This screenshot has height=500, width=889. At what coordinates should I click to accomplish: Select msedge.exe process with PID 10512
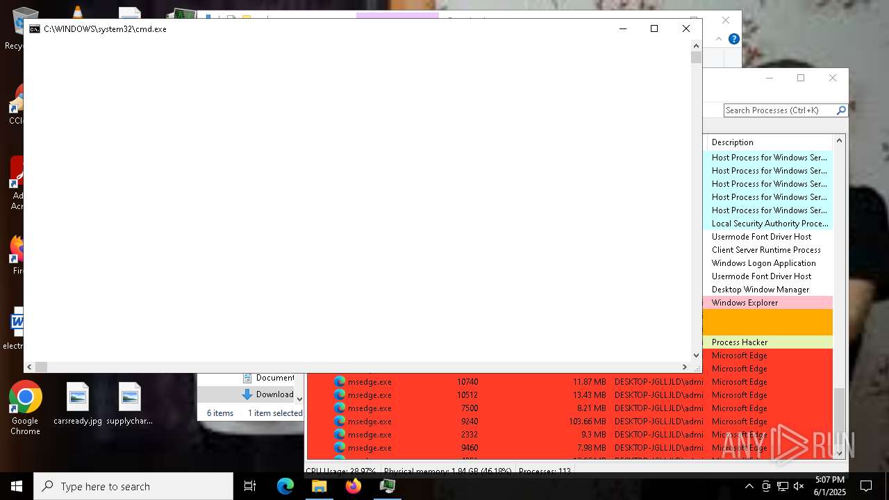point(570,395)
